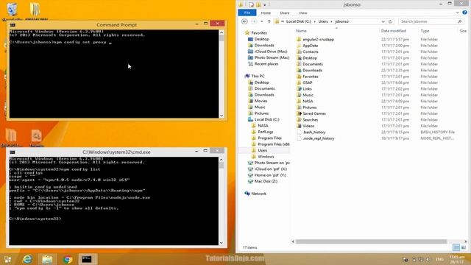Select the NASA folder in file list
The height and width of the screenshot is (265, 471).
[308, 102]
